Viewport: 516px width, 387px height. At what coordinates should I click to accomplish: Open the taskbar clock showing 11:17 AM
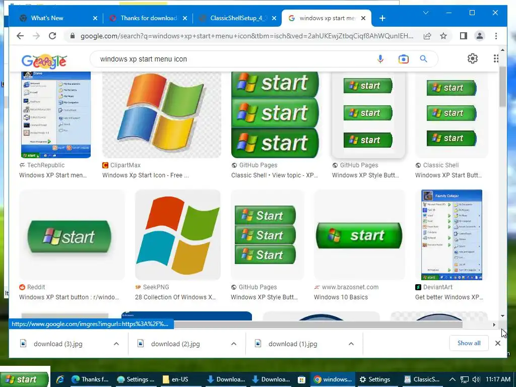[498, 379]
